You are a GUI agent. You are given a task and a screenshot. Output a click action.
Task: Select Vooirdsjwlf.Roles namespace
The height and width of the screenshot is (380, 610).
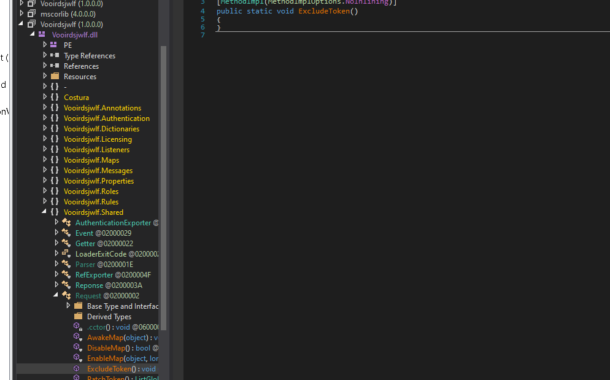pos(91,192)
